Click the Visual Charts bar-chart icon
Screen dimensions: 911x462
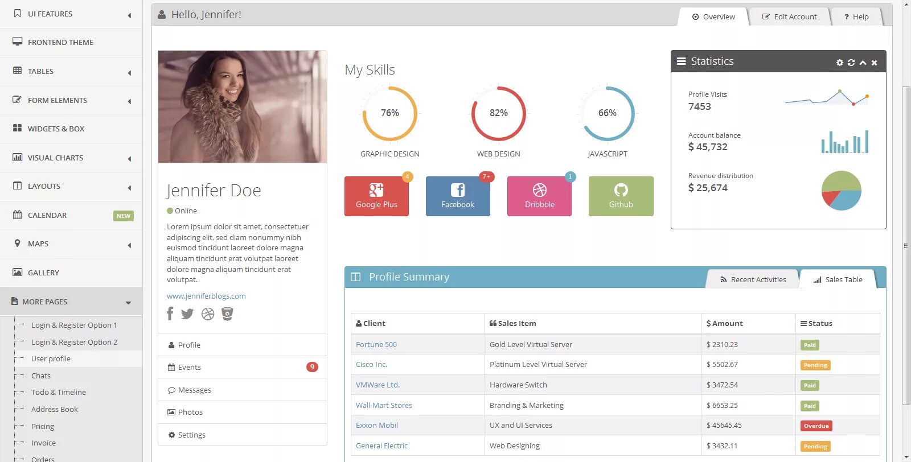(18, 157)
